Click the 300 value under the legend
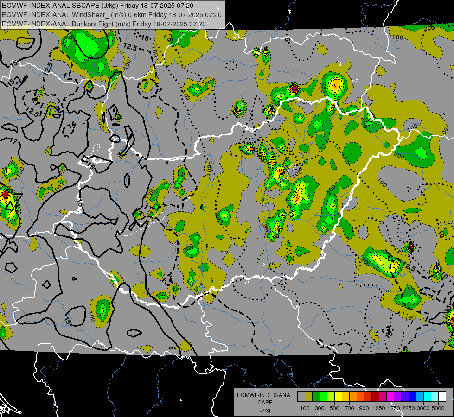The image size is (454, 417). [x=320, y=408]
